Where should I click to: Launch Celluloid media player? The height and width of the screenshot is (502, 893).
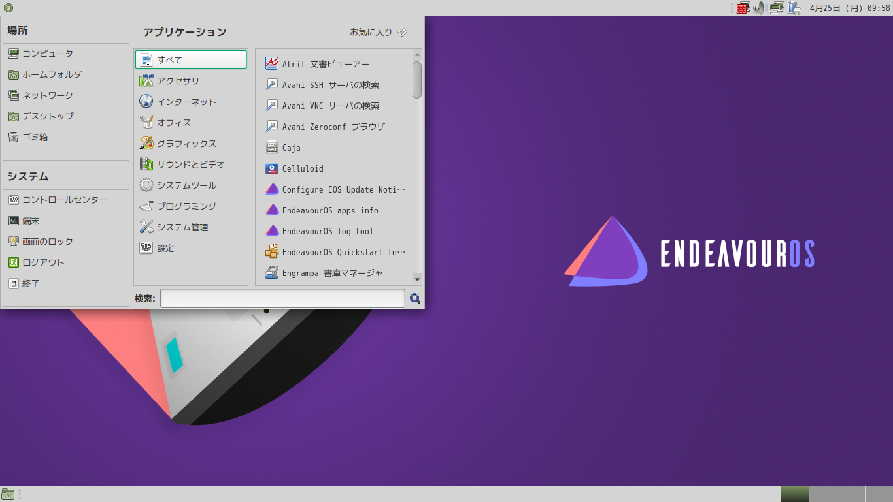point(335,168)
